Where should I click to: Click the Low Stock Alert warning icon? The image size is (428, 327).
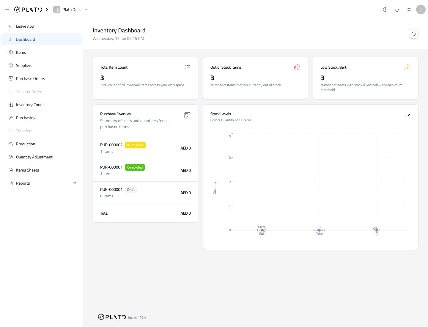pos(407,67)
